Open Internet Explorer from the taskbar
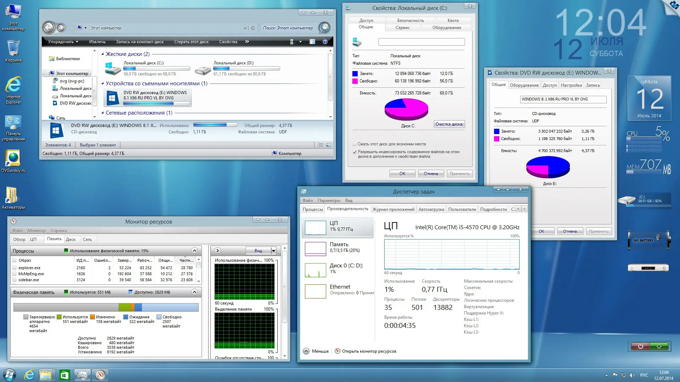Image resolution: width=680 pixels, height=382 pixels. 29,375
